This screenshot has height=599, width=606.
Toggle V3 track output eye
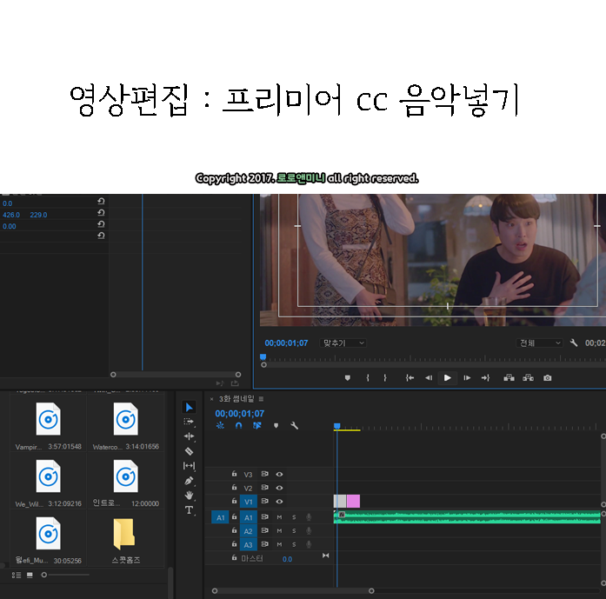pos(279,474)
